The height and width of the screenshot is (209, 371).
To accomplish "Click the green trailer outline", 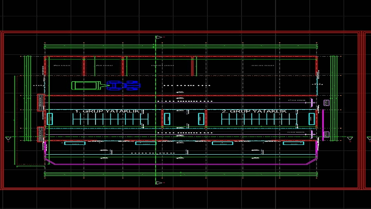I will (86, 85).
